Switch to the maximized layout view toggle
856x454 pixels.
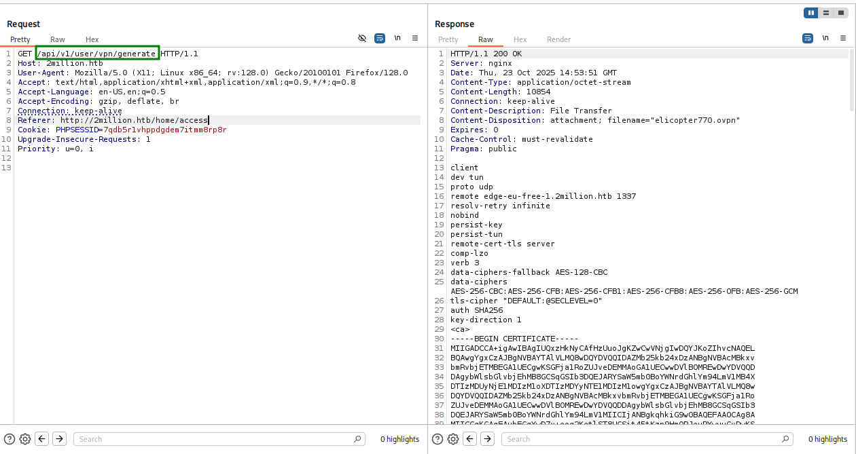[x=840, y=12]
